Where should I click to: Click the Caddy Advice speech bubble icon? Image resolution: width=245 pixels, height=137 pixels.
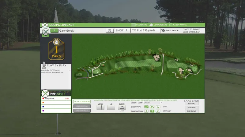click(x=171, y=25)
